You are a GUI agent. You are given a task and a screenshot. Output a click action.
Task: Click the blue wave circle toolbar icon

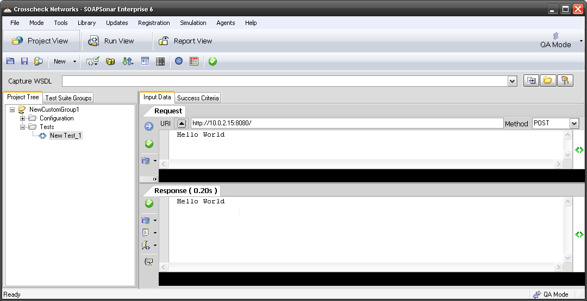179,61
